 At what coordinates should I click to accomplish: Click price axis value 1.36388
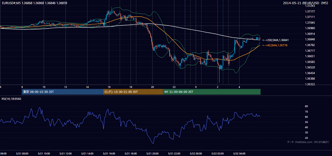pos(310,79)
